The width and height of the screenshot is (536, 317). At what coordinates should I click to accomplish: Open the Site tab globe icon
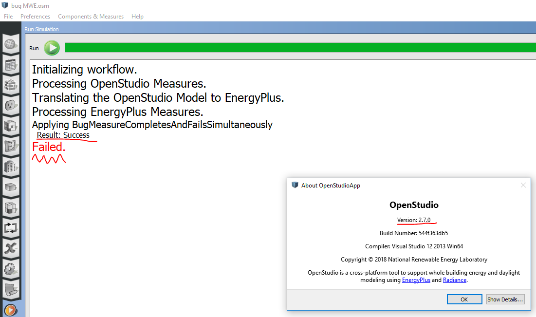coord(11,44)
